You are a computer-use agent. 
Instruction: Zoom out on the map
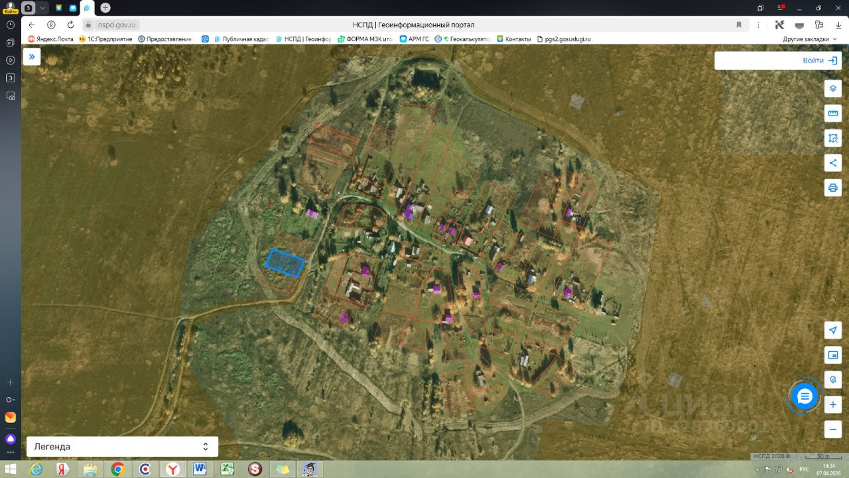tap(833, 430)
